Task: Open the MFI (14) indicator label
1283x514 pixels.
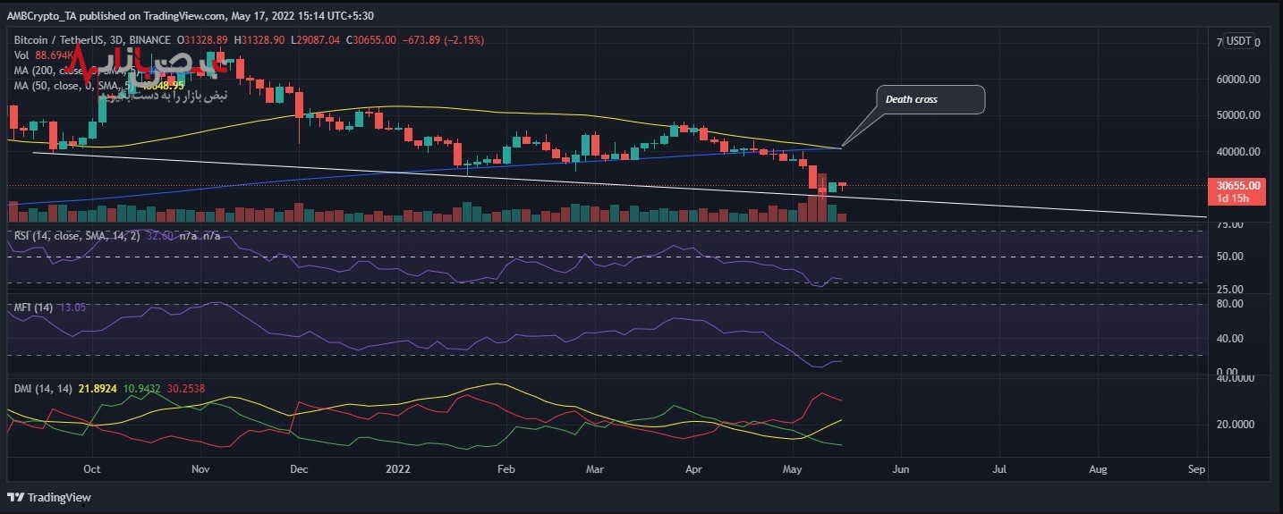Action: [33, 308]
